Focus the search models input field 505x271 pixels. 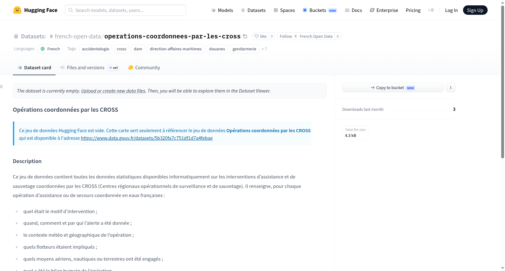(x=126, y=10)
